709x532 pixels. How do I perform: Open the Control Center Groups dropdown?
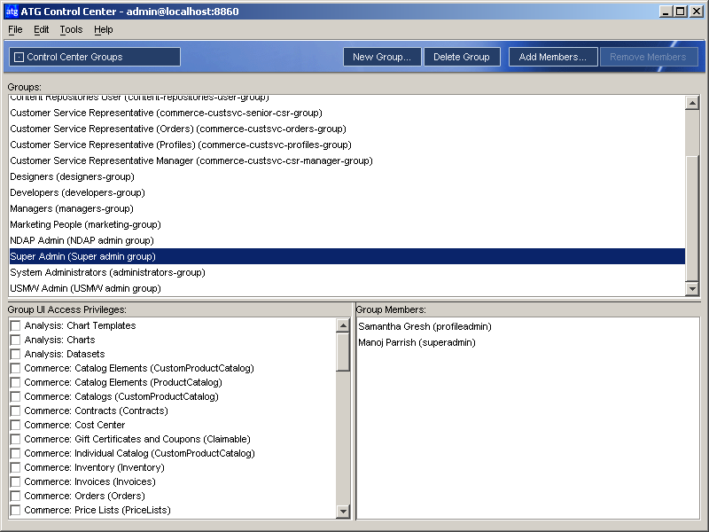point(95,57)
